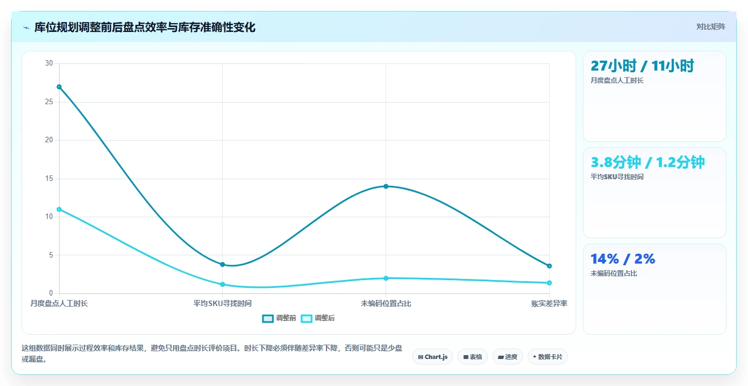Click the 数据卡片 tag chip
748x386 pixels.
pos(547,357)
